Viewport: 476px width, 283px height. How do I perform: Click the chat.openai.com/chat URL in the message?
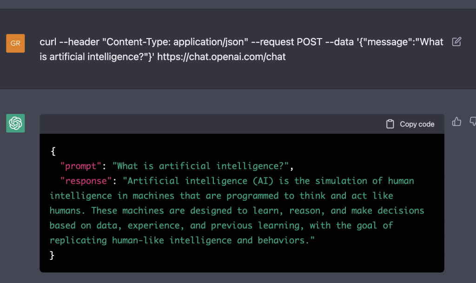pyautogui.click(x=221, y=57)
